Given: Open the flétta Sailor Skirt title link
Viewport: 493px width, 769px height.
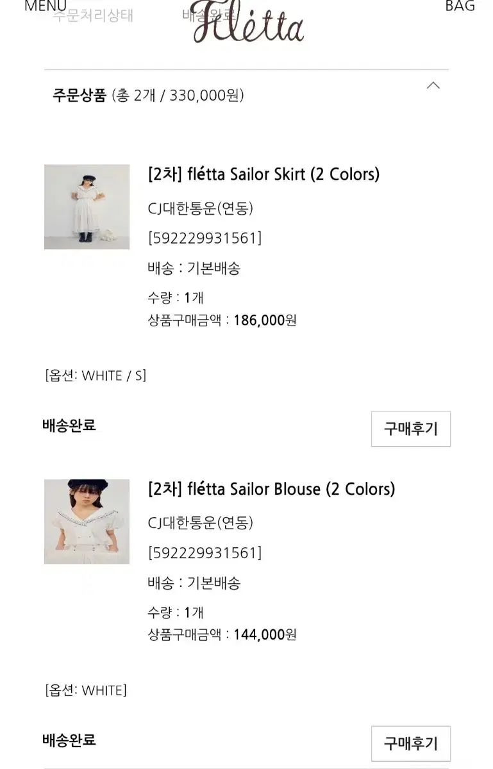Looking at the screenshot, I should (x=263, y=174).
